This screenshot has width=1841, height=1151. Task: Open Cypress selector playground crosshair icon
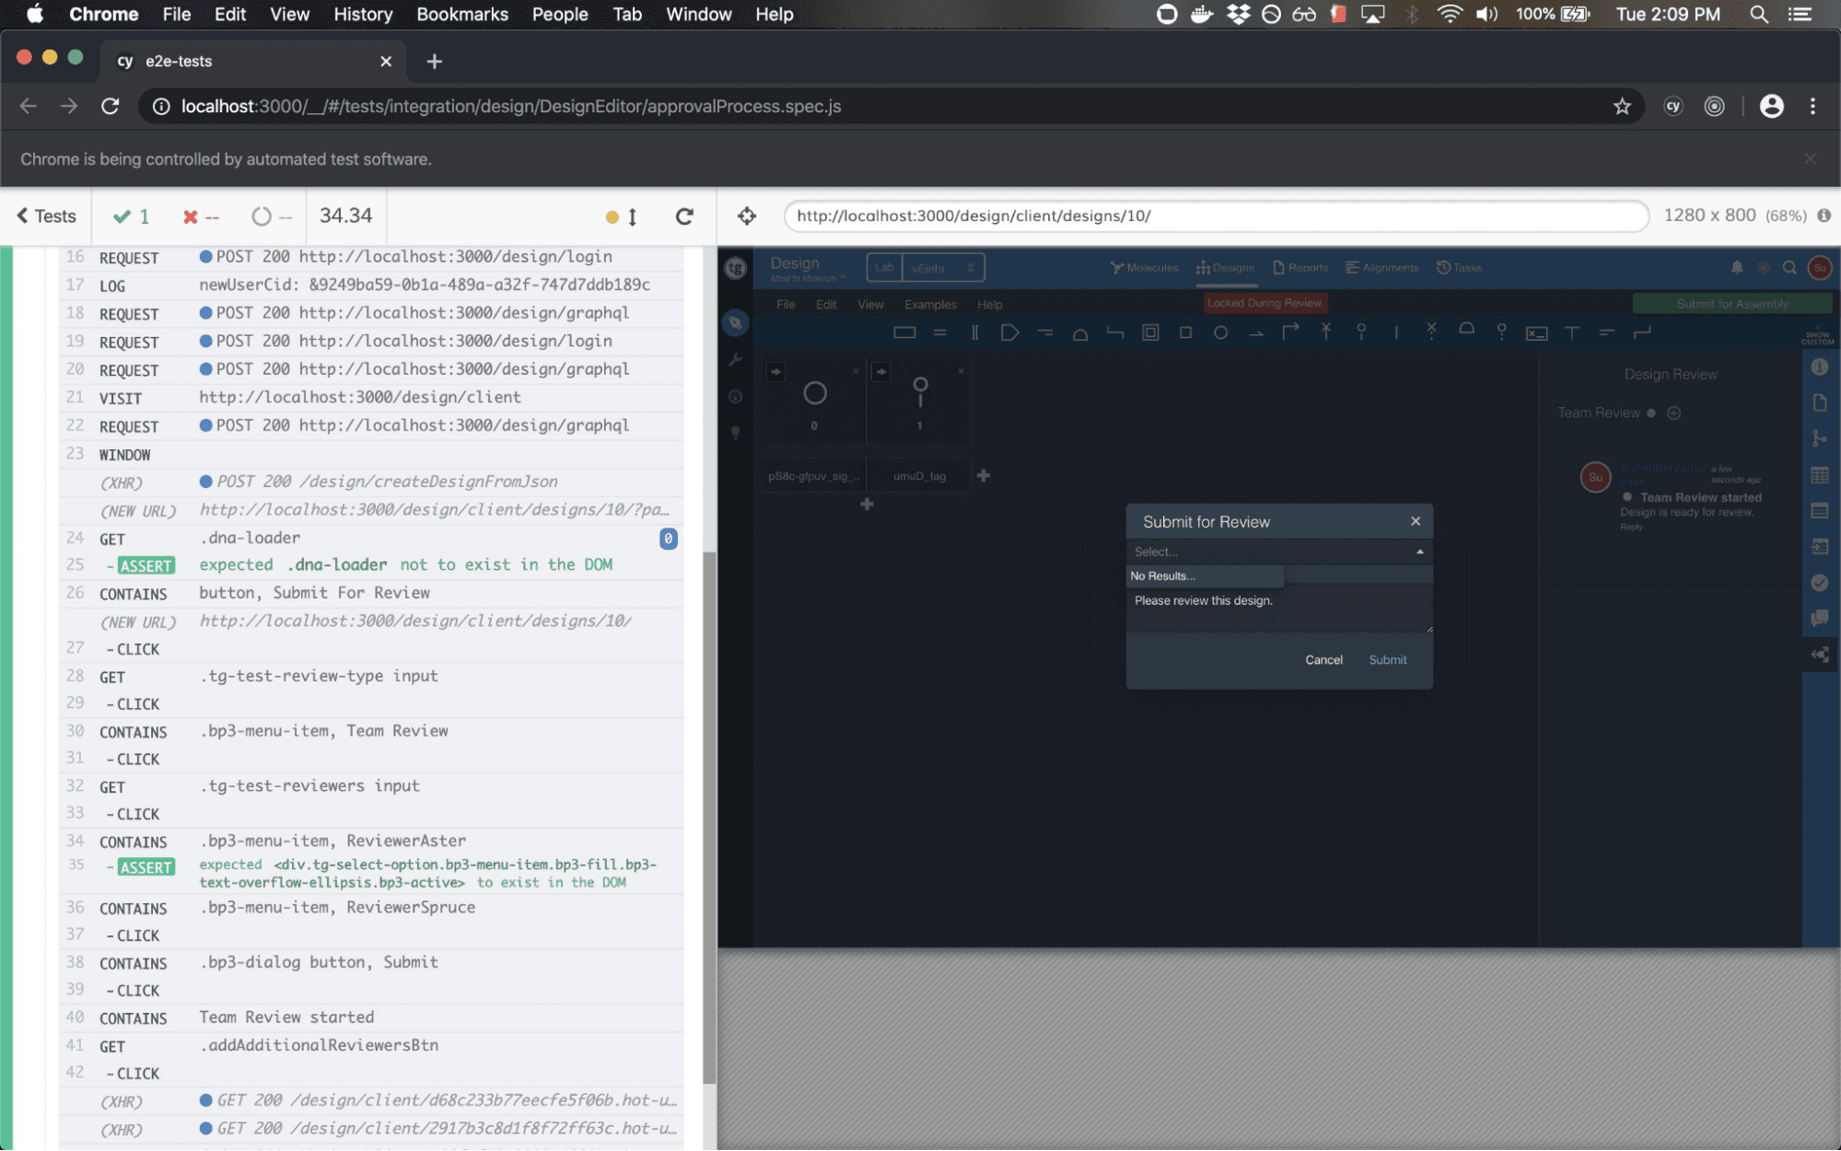pyautogui.click(x=746, y=215)
